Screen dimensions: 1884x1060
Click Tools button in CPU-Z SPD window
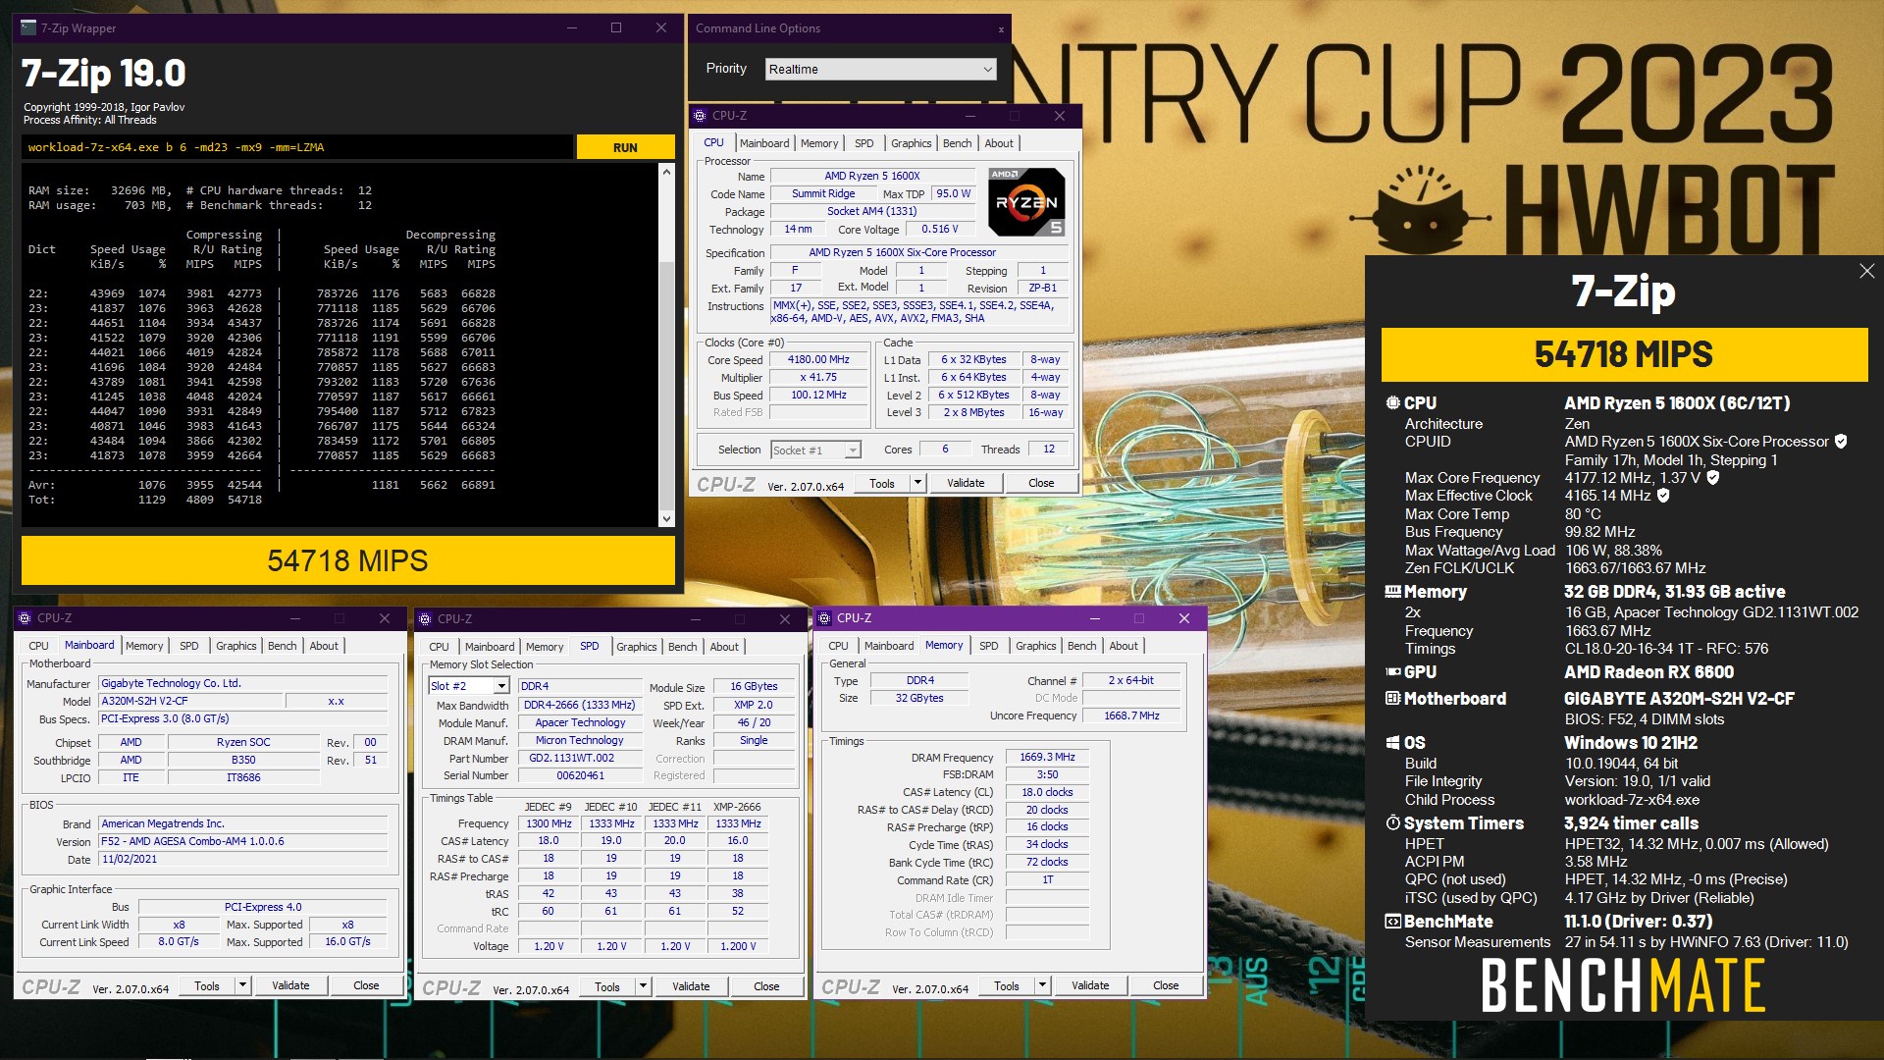point(607,986)
